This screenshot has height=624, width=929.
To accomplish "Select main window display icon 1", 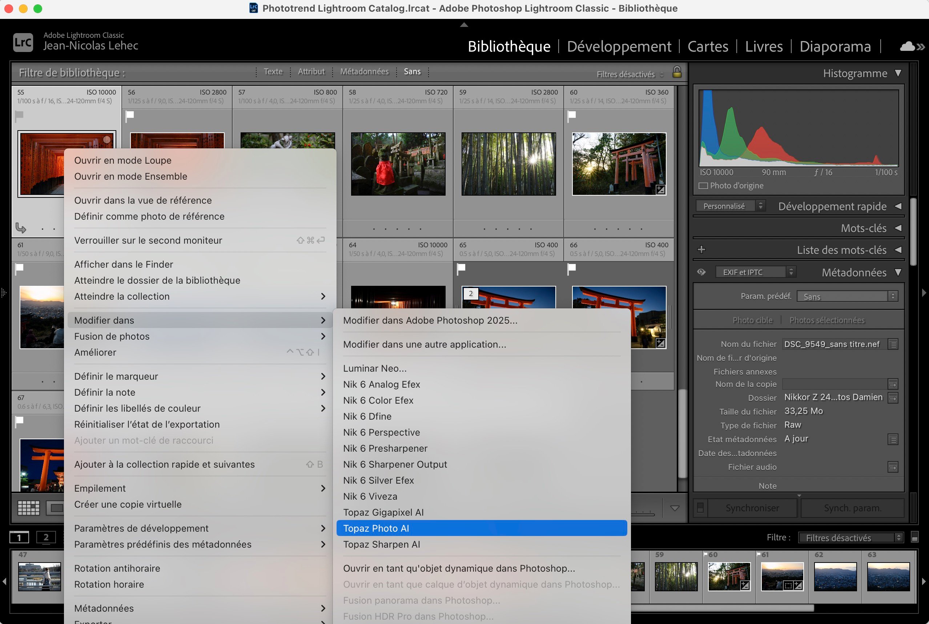I will [x=19, y=538].
